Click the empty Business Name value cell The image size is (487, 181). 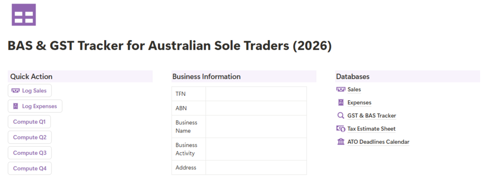click(256, 126)
